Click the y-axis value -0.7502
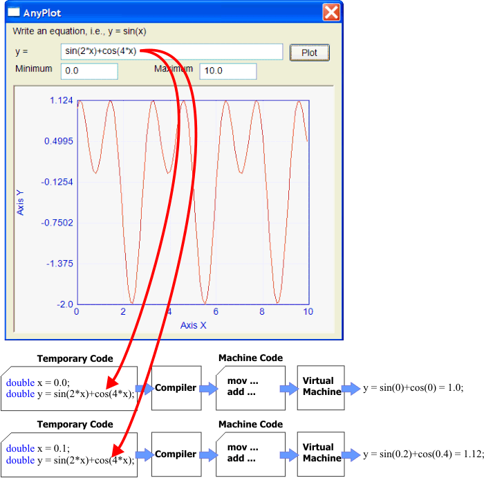Viewport: 484px width, 478px height. coord(57,223)
